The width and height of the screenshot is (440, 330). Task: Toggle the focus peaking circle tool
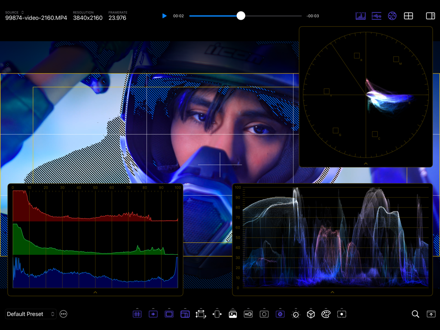pyautogui.click(x=264, y=314)
